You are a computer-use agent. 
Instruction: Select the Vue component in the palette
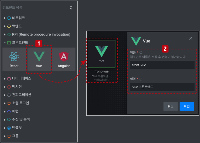39,59
